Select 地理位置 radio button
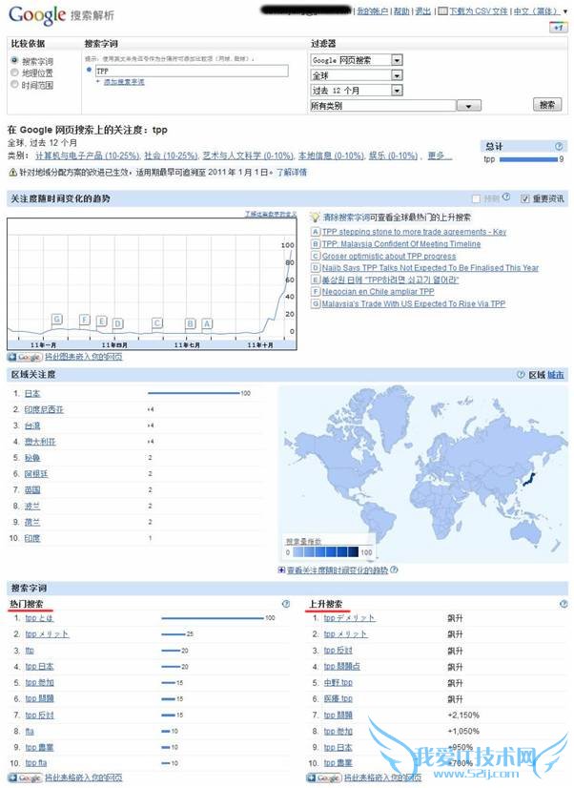The width and height of the screenshot is (574, 788). click(x=14, y=73)
